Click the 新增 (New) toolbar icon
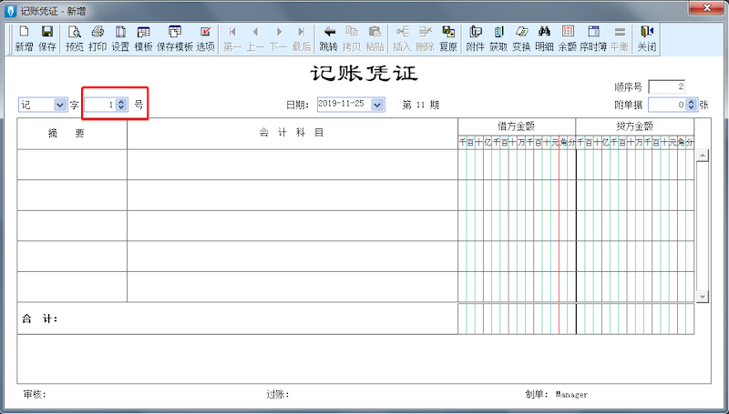This screenshot has width=729, height=414. click(24, 39)
